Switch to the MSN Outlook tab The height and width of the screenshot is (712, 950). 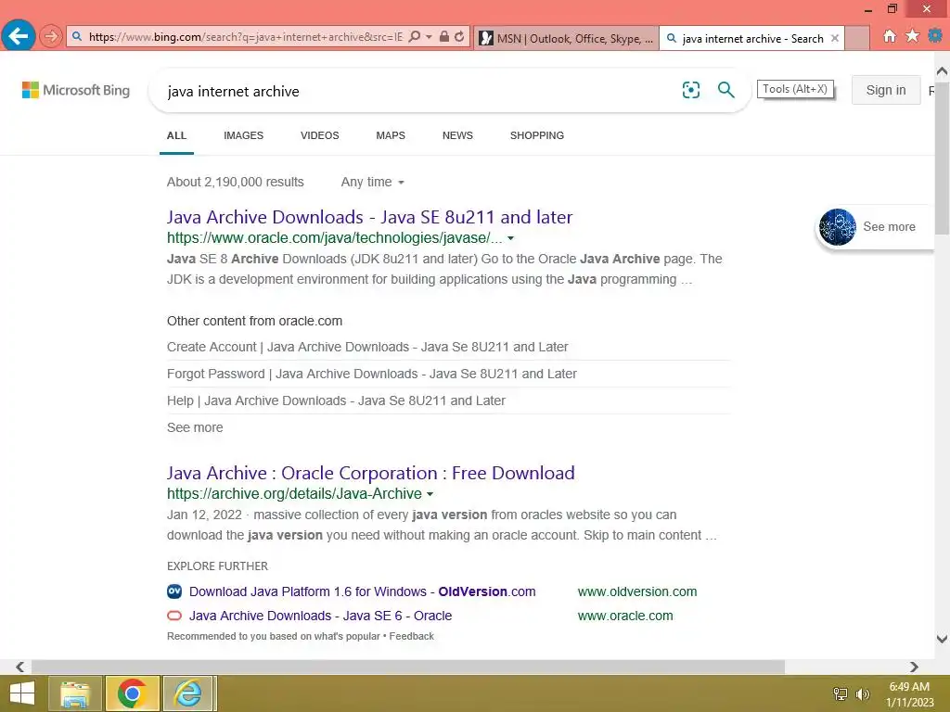(567, 39)
